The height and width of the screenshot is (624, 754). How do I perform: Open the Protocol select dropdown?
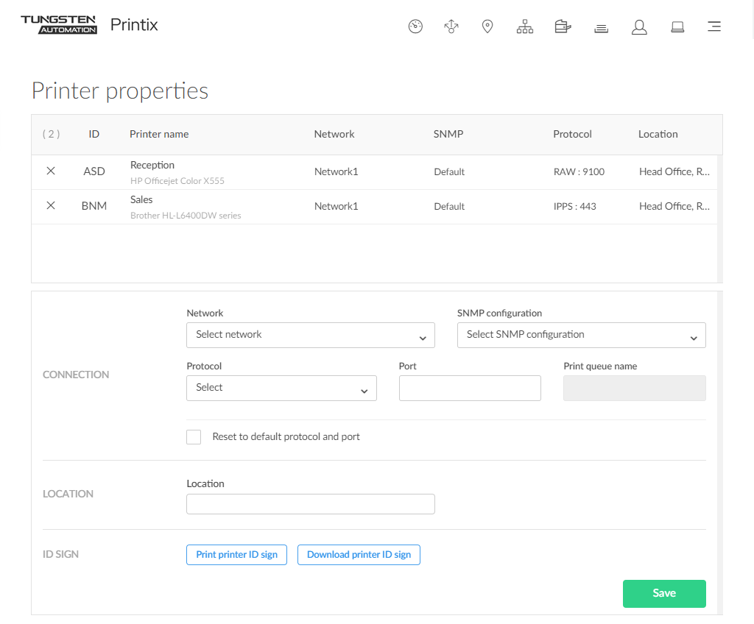(x=281, y=388)
